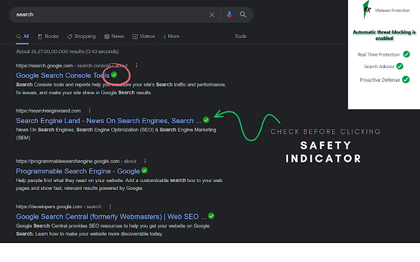Start voice search with microphone icon
The height and width of the screenshot is (262, 420).
pos(229,14)
